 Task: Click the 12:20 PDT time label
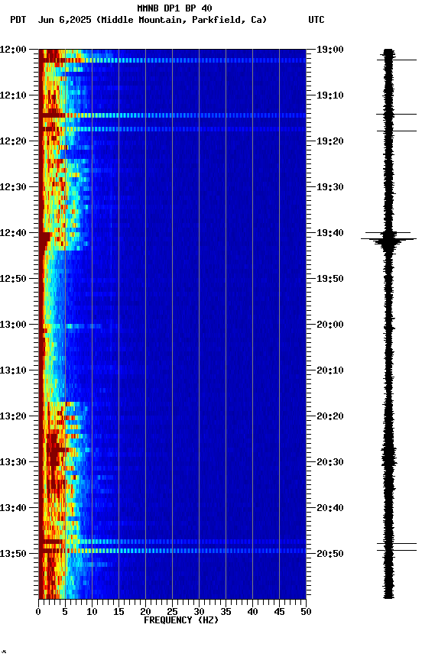point(13,141)
